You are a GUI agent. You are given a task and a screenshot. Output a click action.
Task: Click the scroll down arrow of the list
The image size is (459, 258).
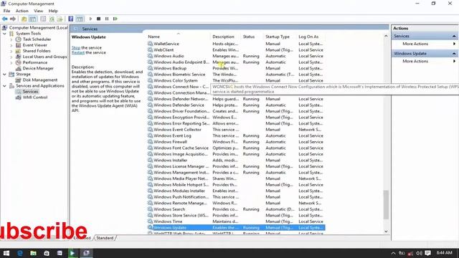click(386, 231)
